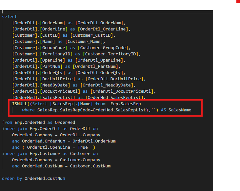The height and width of the screenshot is (191, 240).
Task: Click 'Customer.CustNum' in the last join condition
Action: (x=90, y=166)
